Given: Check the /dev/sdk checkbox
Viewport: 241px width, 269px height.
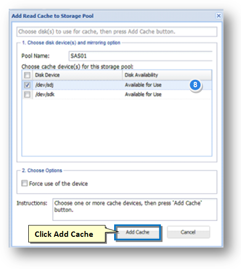Looking at the screenshot, I should point(27,95).
